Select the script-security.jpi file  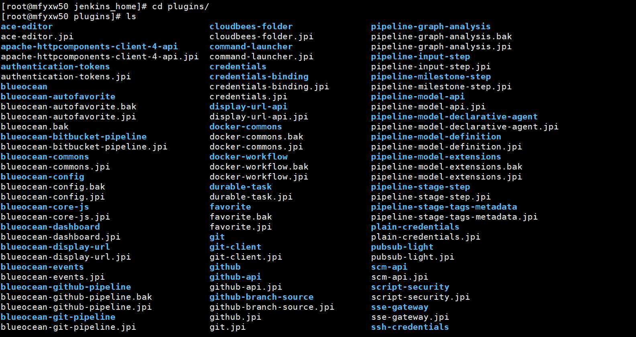click(420, 297)
